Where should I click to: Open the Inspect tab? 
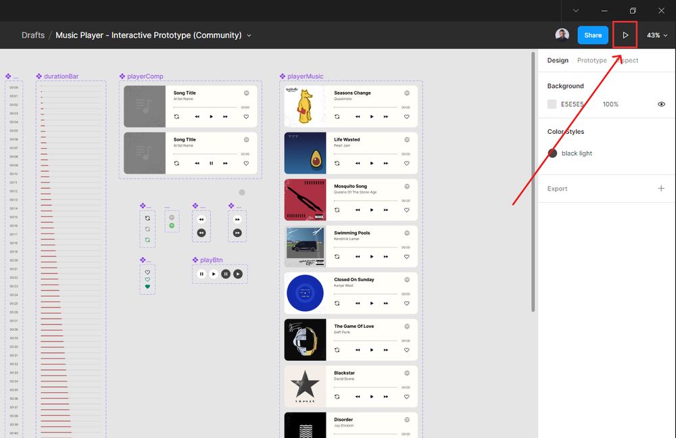[x=627, y=60]
